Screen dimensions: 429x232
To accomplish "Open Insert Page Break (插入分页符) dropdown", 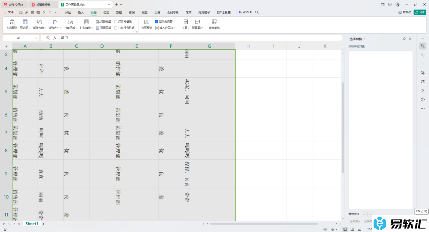I will click(x=165, y=28).
